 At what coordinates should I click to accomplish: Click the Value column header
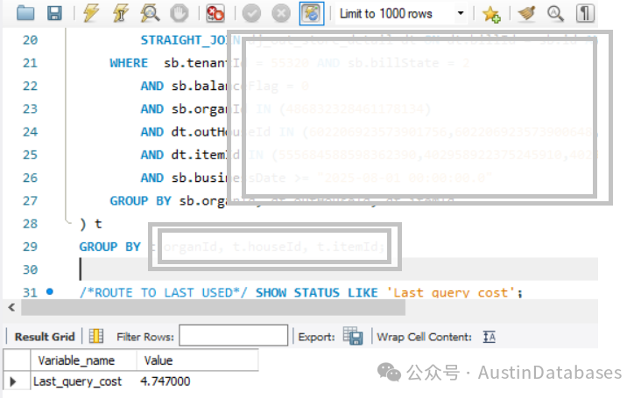click(197, 360)
